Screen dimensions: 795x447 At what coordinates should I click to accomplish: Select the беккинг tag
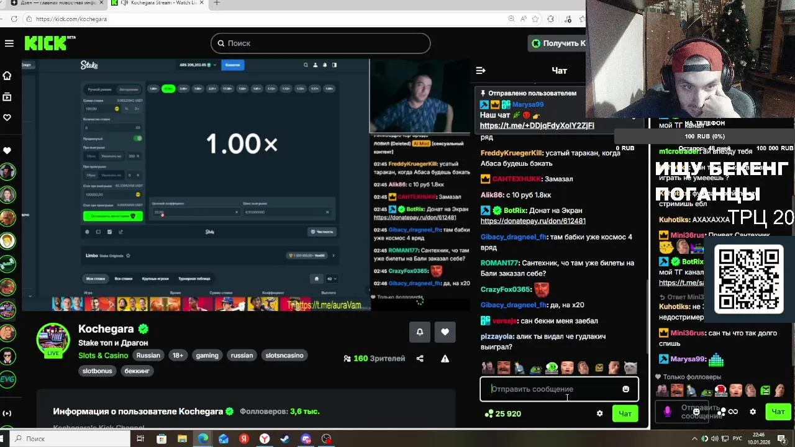point(137,371)
